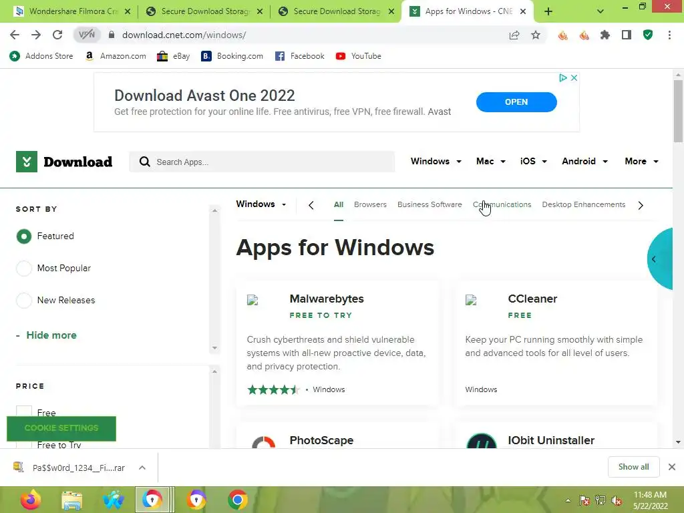Go forward to the next page
684x513 pixels.
[x=36, y=35]
